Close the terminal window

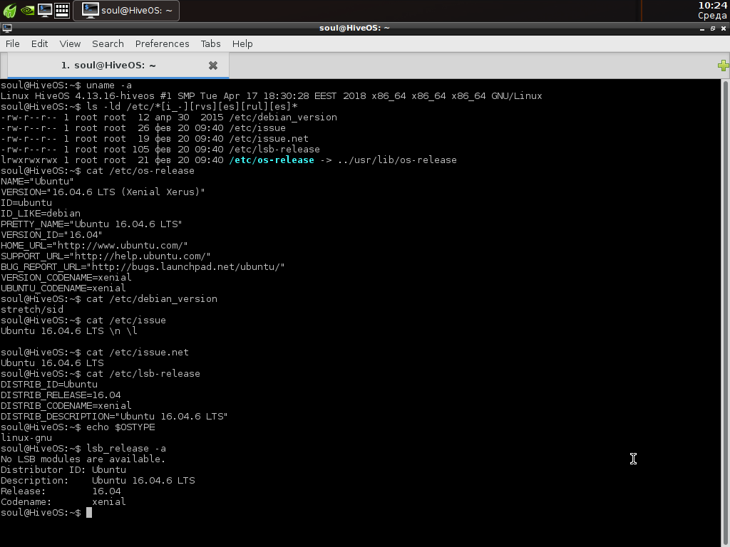[724, 28]
